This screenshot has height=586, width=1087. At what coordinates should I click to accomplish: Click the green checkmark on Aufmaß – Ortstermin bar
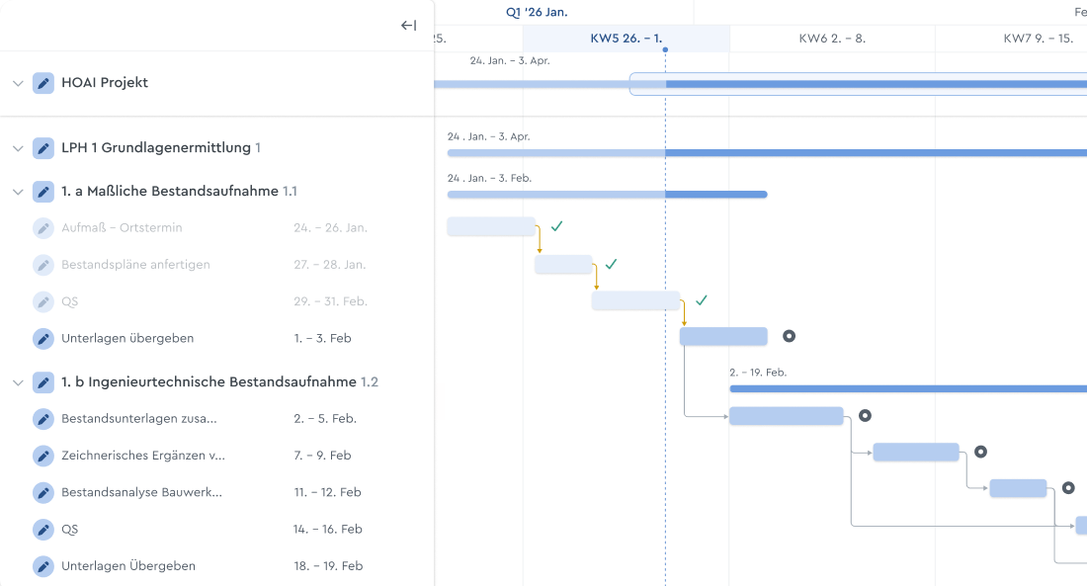click(557, 226)
